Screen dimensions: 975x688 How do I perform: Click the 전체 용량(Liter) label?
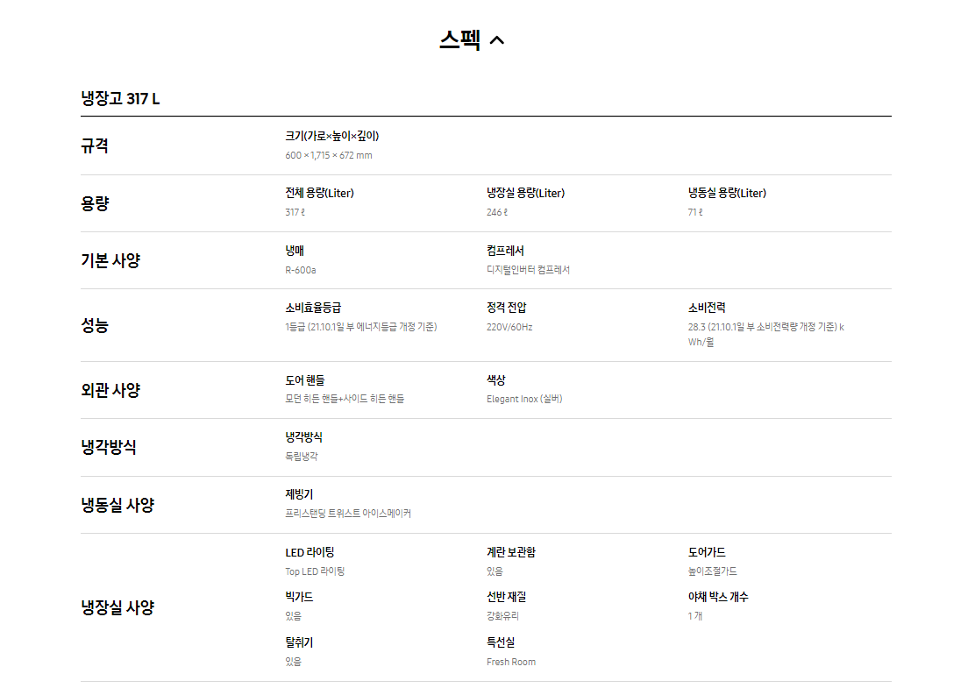click(x=320, y=194)
